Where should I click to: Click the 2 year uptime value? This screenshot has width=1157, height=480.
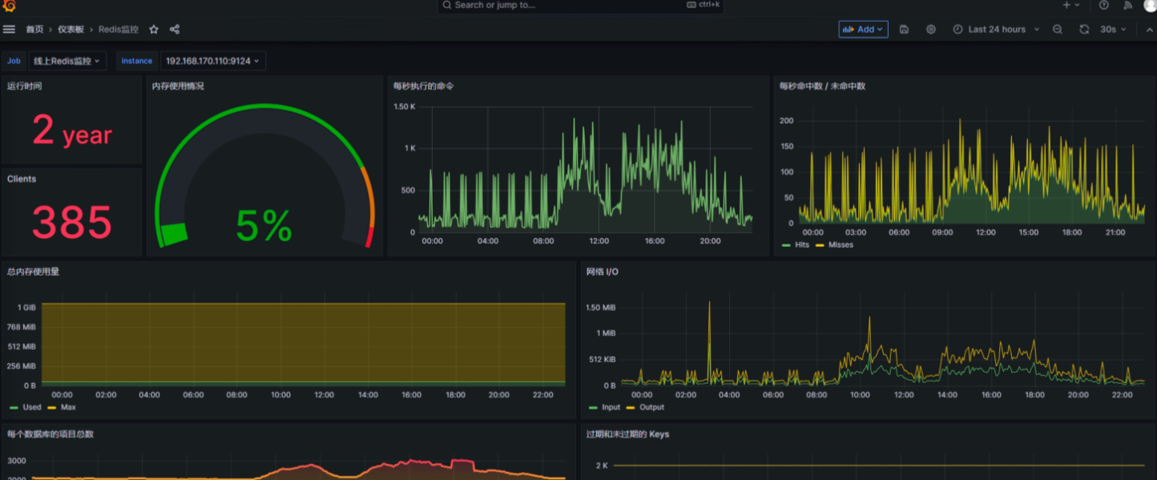(72, 131)
